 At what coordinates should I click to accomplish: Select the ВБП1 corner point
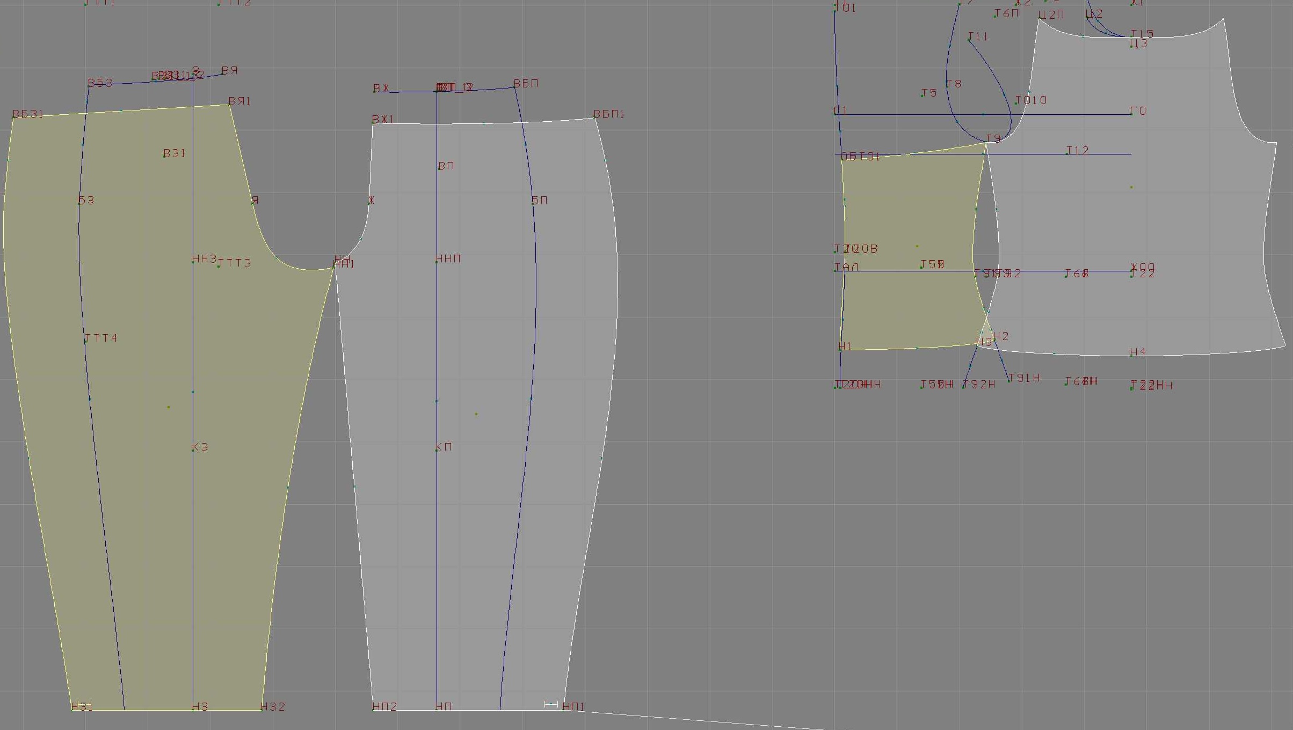pyautogui.click(x=595, y=117)
